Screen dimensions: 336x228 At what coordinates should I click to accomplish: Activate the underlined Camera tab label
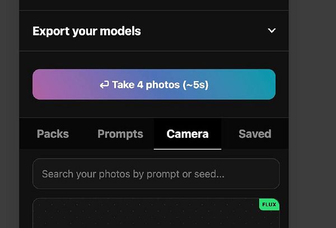tap(188, 134)
